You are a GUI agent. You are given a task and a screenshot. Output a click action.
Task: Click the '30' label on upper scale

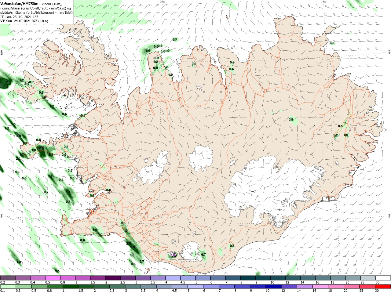(x=378, y=282)
